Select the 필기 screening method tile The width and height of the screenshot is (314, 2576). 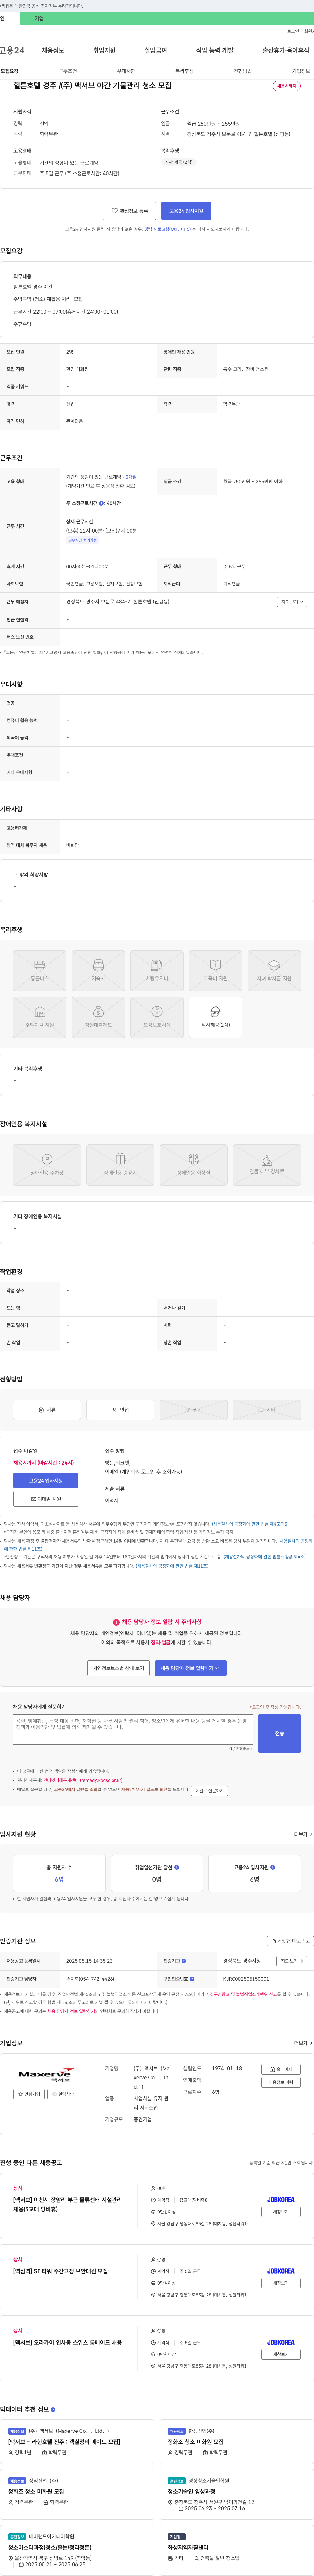point(193,1410)
